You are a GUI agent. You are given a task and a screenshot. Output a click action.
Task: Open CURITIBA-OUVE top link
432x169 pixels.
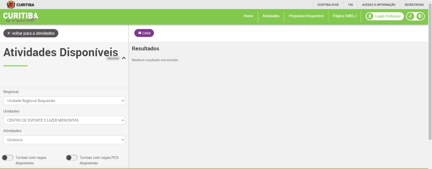(x=328, y=5)
